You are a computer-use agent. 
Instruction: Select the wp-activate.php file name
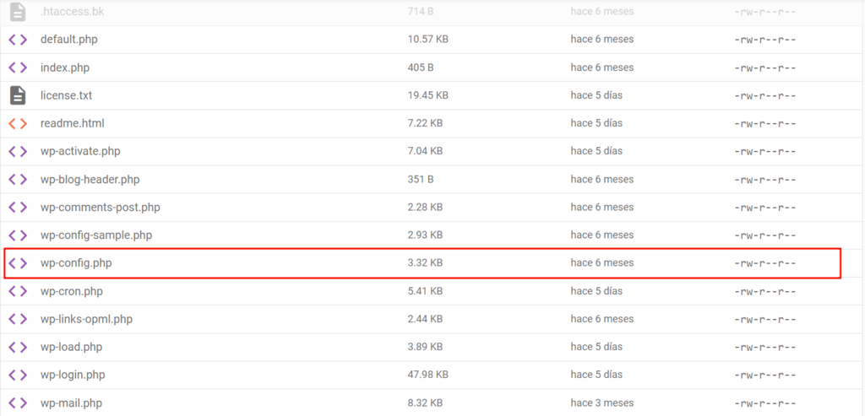80,152
